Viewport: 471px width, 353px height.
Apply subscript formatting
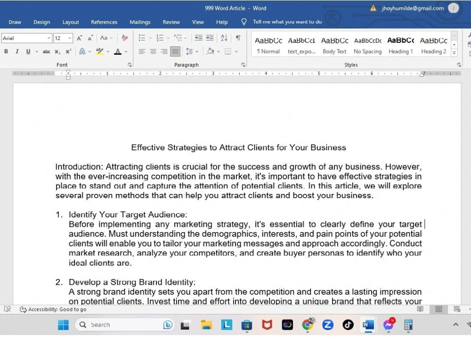(57, 52)
